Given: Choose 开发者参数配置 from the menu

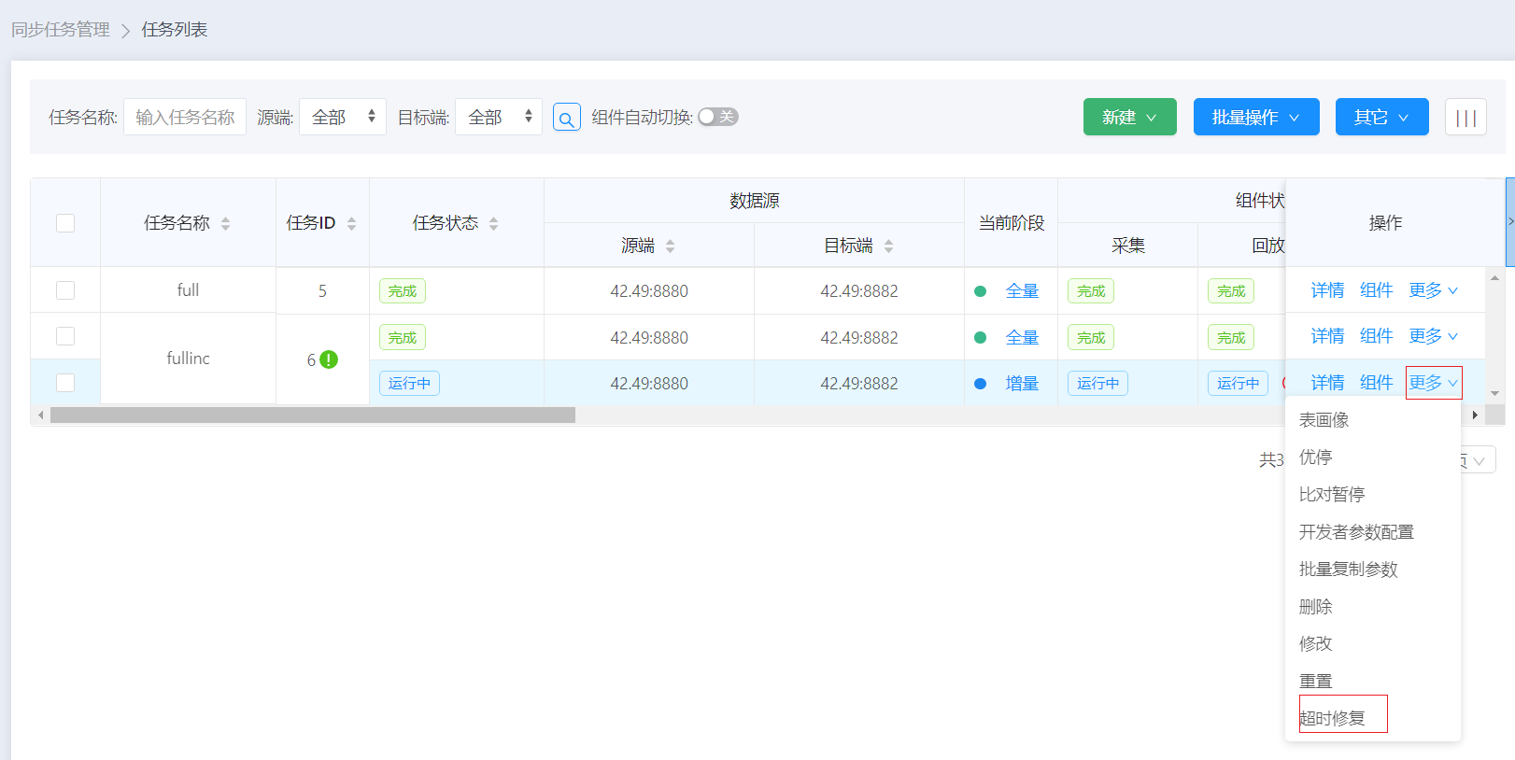Looking at the screenshot, I should 1356,532.
